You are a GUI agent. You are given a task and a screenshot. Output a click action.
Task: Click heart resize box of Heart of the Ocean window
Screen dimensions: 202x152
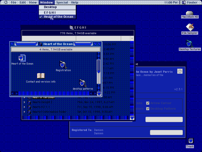click(99, 94)
